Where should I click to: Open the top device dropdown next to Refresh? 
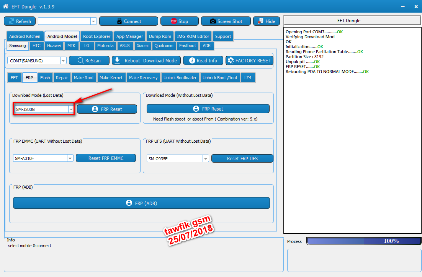coord(94,21)
